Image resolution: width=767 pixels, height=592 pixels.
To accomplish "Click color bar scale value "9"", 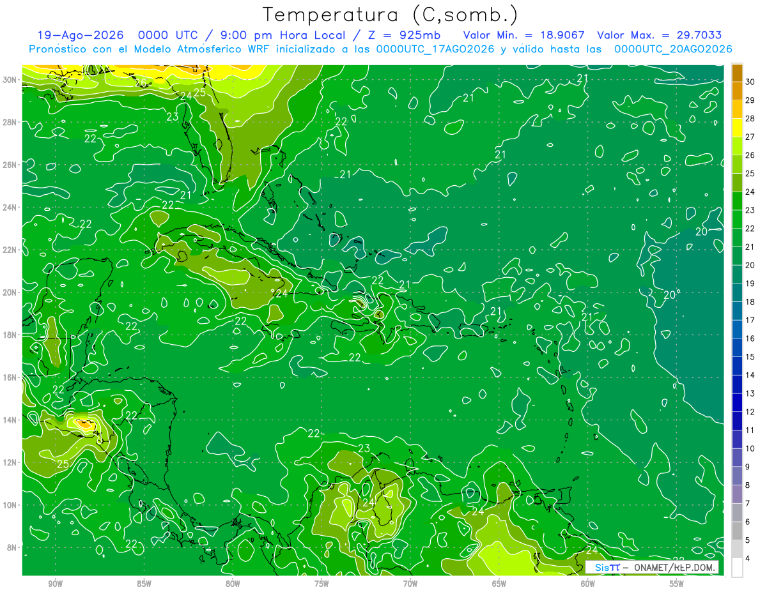I will tap(749, 467).
